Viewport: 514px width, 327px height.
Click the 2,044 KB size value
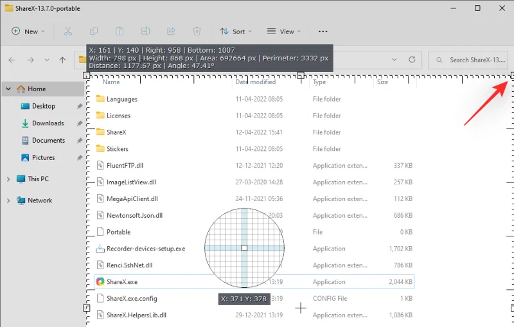(400, 282)
